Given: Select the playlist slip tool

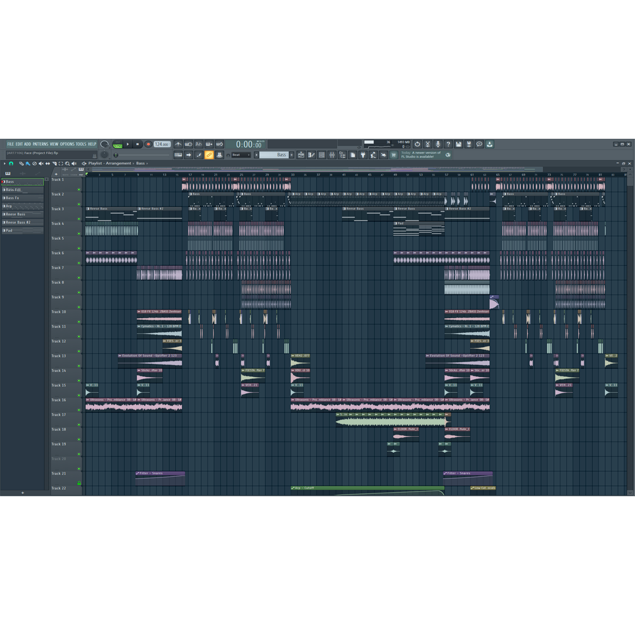Looking at the screenshot, I should click(48, 163).
